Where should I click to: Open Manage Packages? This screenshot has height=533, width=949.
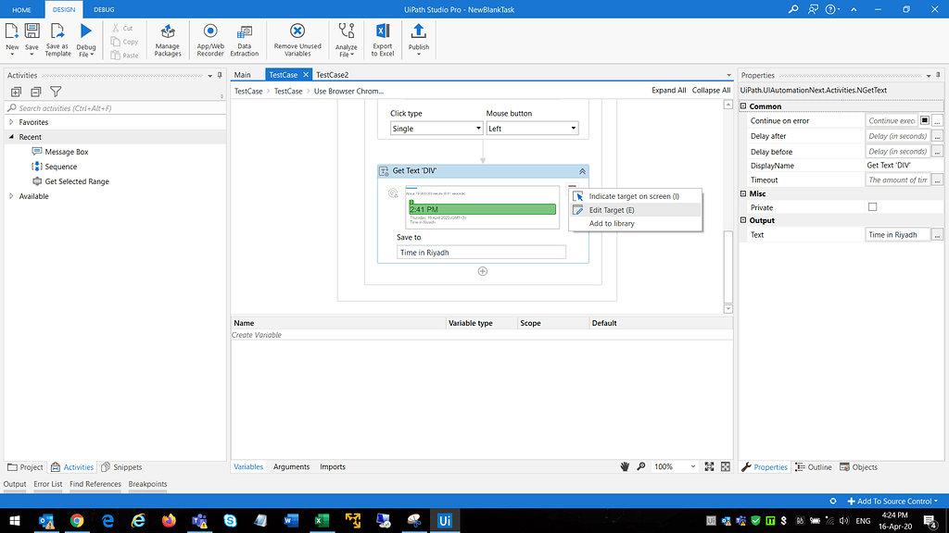click(x=167, y=39)
